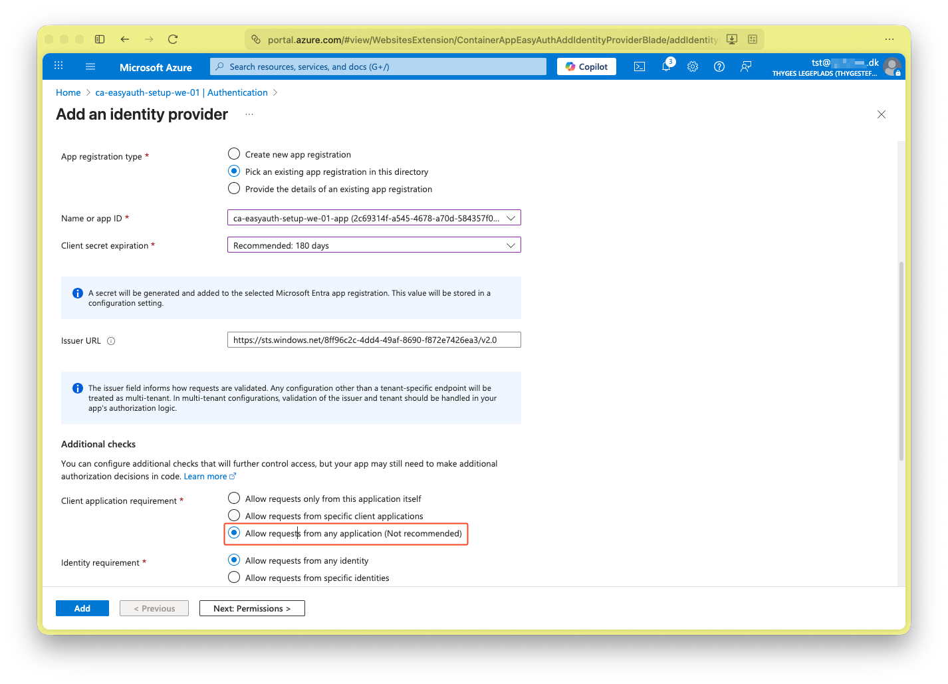
Task: Select Allow requests from any application
Action: coord(234,532)
